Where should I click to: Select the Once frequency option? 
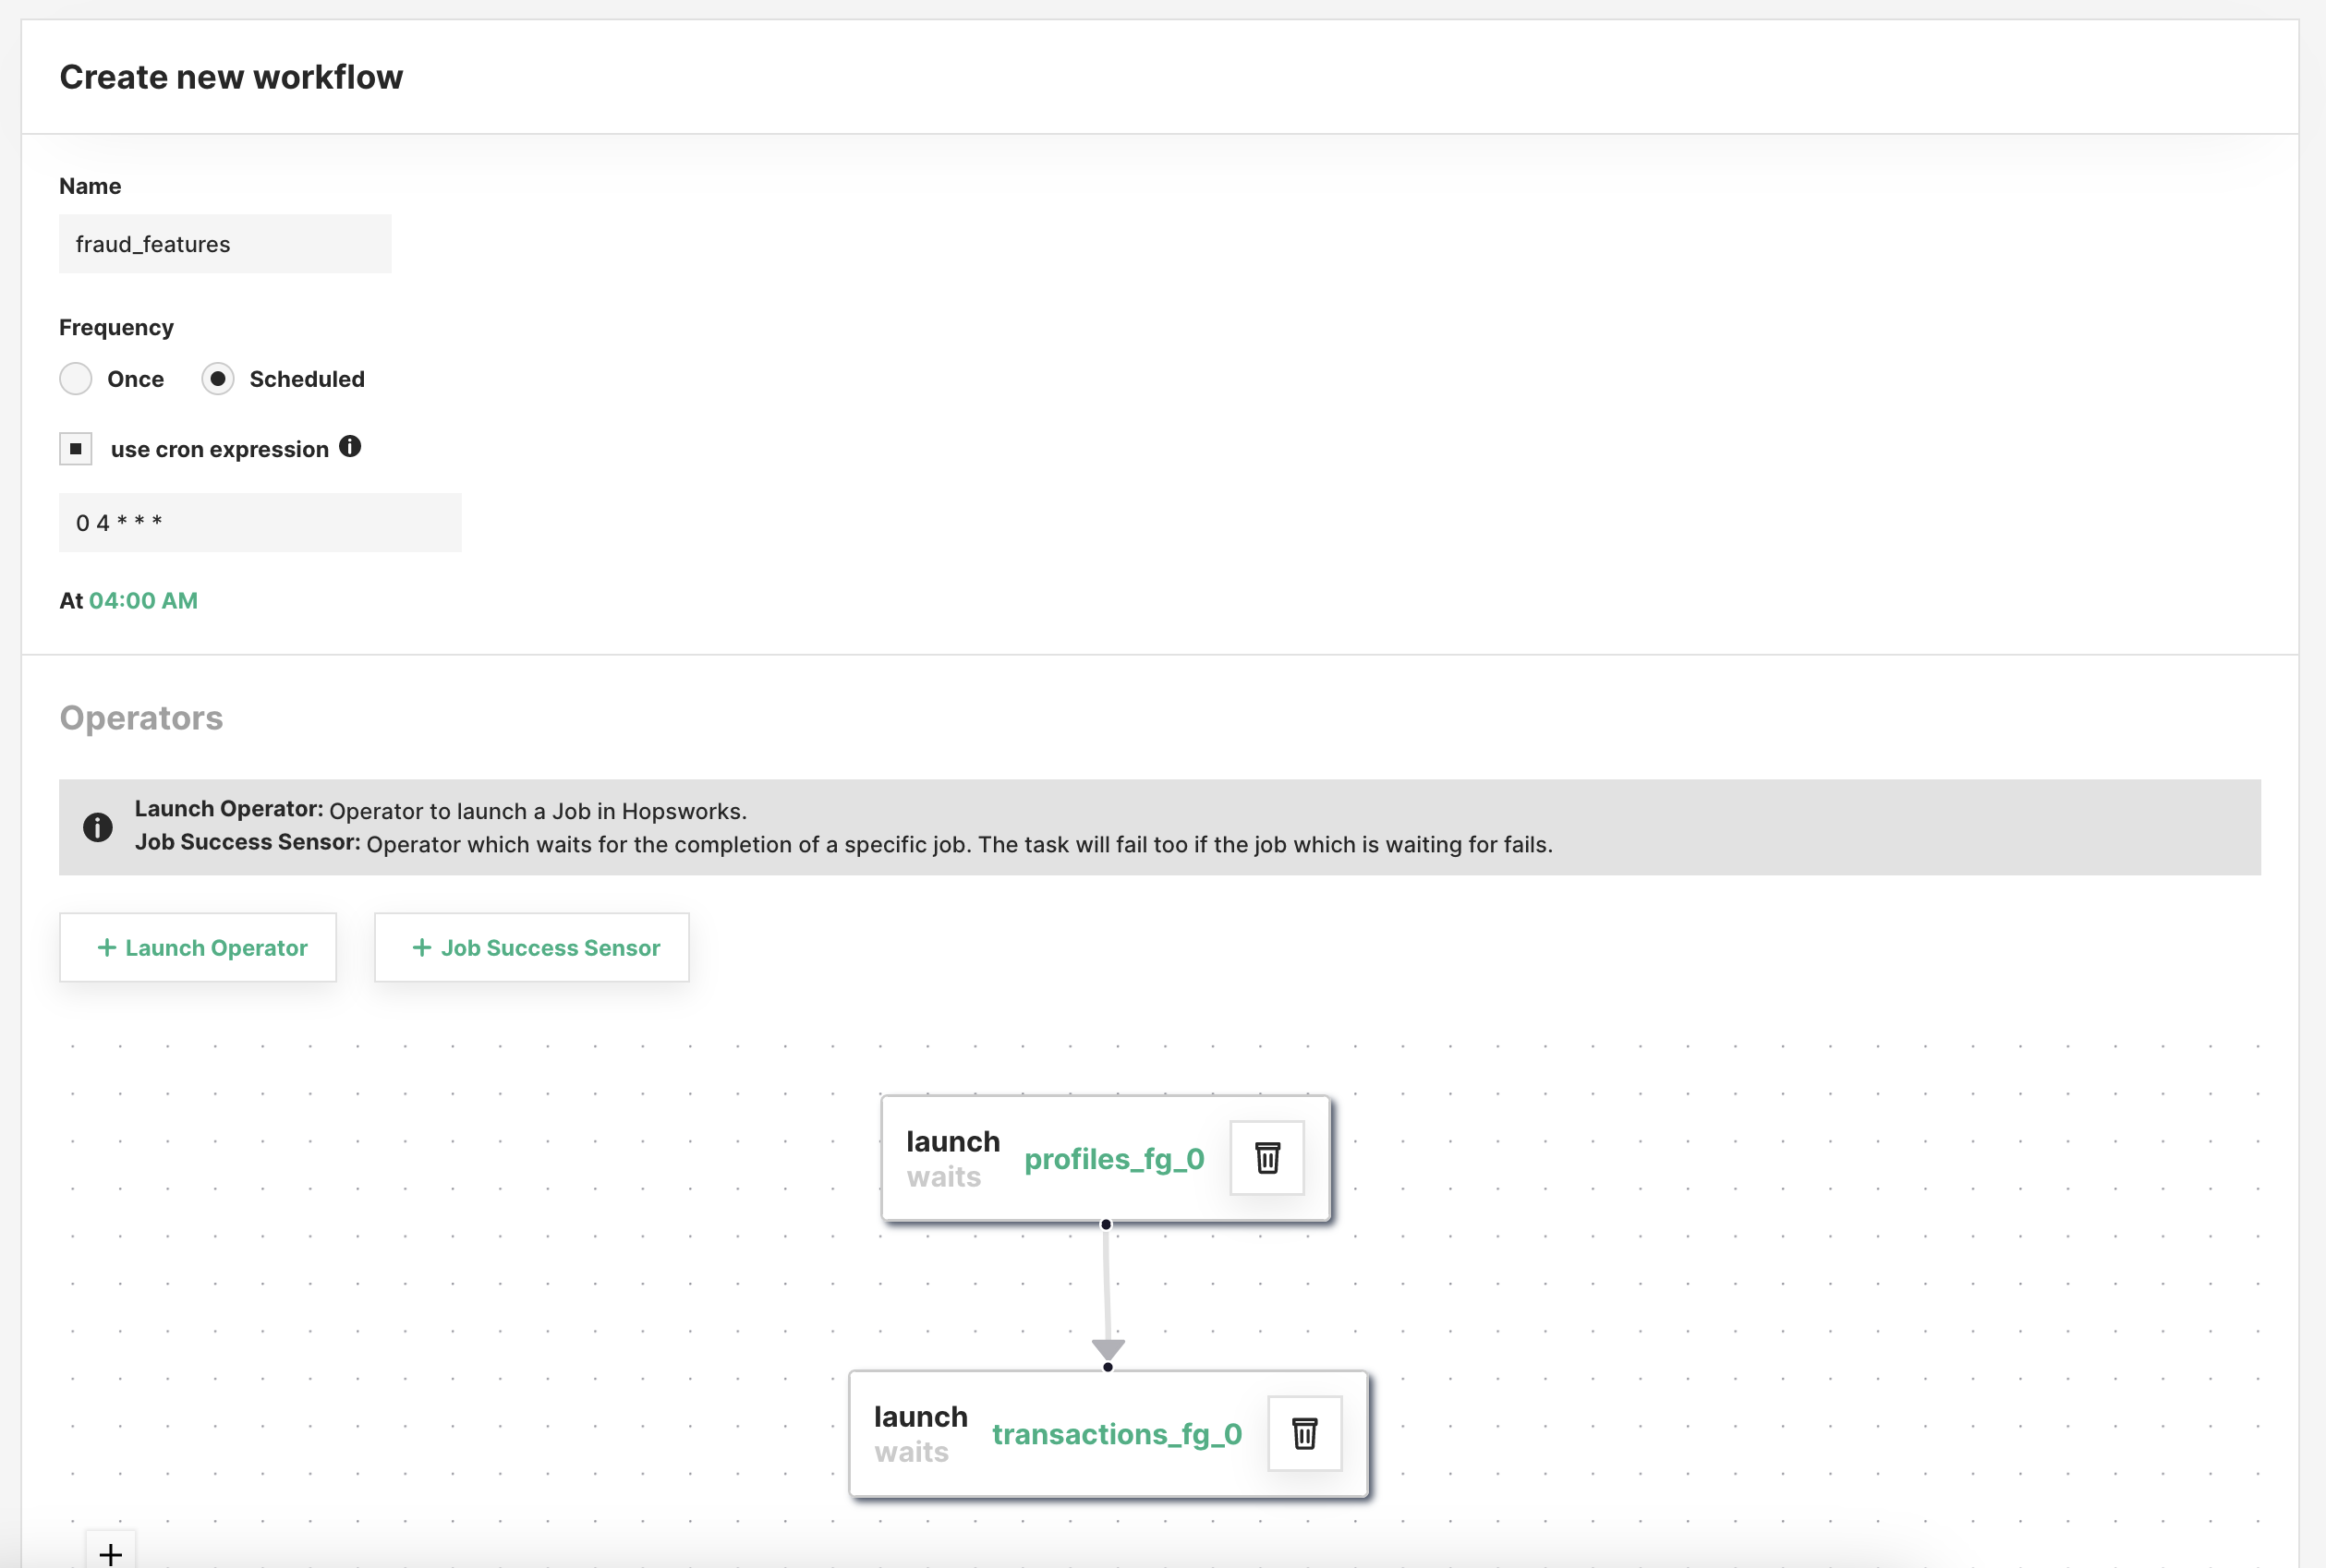pyautogui.click(x=76, y=379)
